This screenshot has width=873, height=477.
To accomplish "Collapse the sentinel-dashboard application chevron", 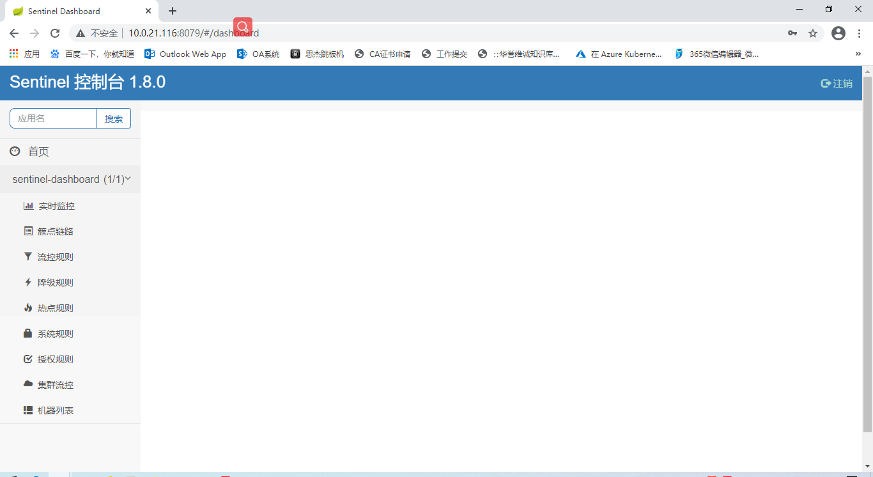I will click(127, 179).
